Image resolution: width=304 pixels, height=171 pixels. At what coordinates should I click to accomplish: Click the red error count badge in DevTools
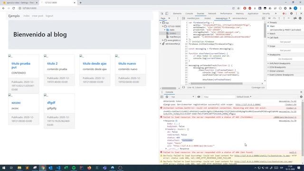tap(285, 14)
